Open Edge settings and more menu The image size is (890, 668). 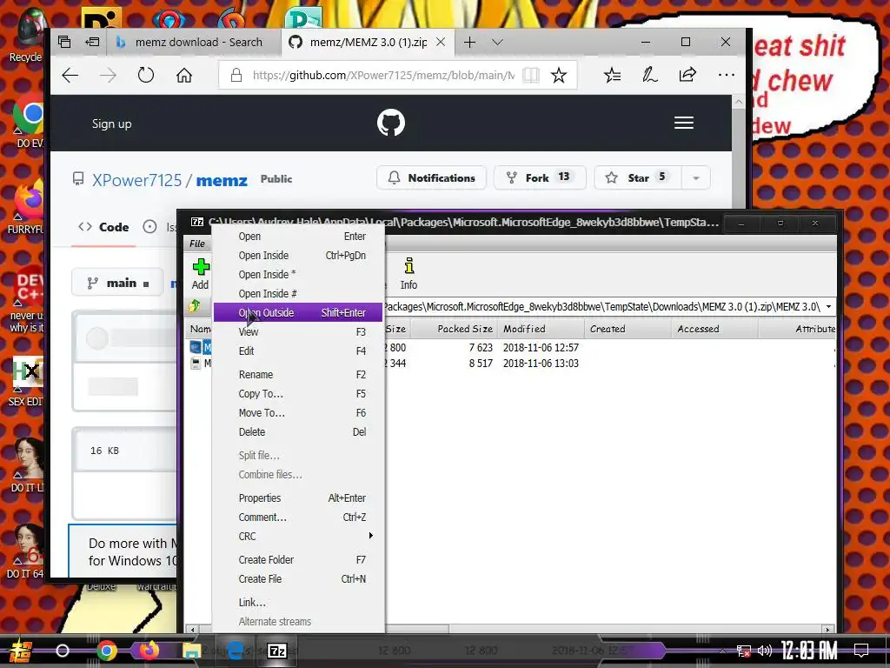726,75
